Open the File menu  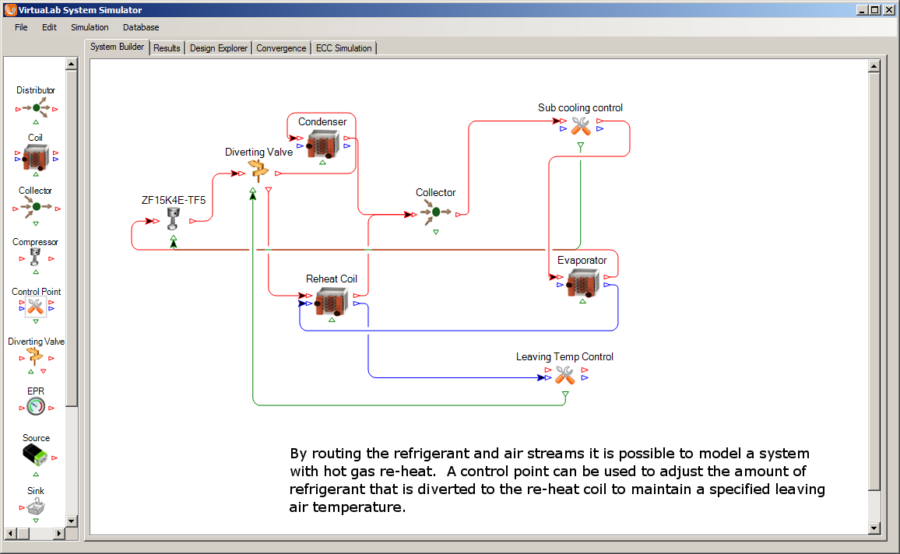tap(21, 27)
